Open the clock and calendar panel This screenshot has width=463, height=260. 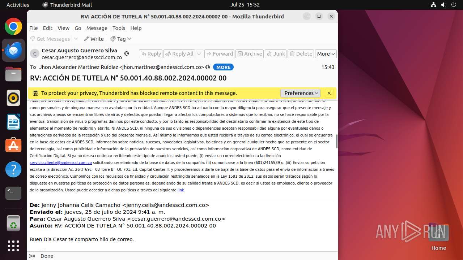point(245,5)
